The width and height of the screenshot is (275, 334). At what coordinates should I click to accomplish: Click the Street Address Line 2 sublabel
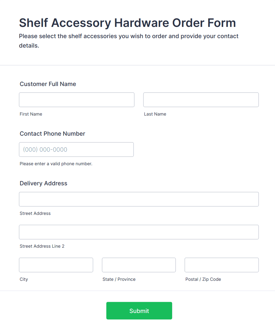coord(42,246)
